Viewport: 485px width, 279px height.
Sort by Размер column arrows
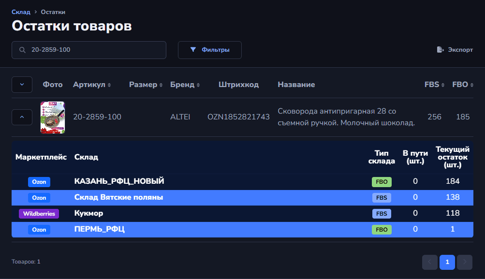[x=161, y=85]
